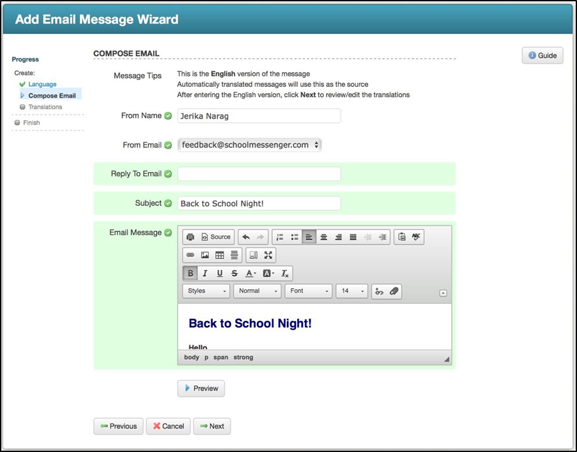This screenshot has height=452, width=577.
Task: Click the Preview button
Action: [201, 389]
